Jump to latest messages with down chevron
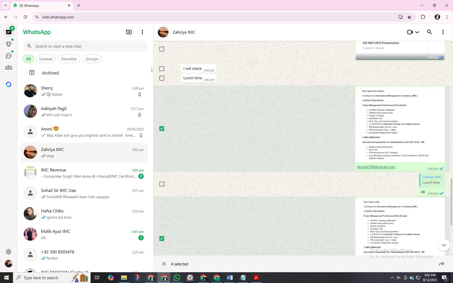 coord(444,245)
